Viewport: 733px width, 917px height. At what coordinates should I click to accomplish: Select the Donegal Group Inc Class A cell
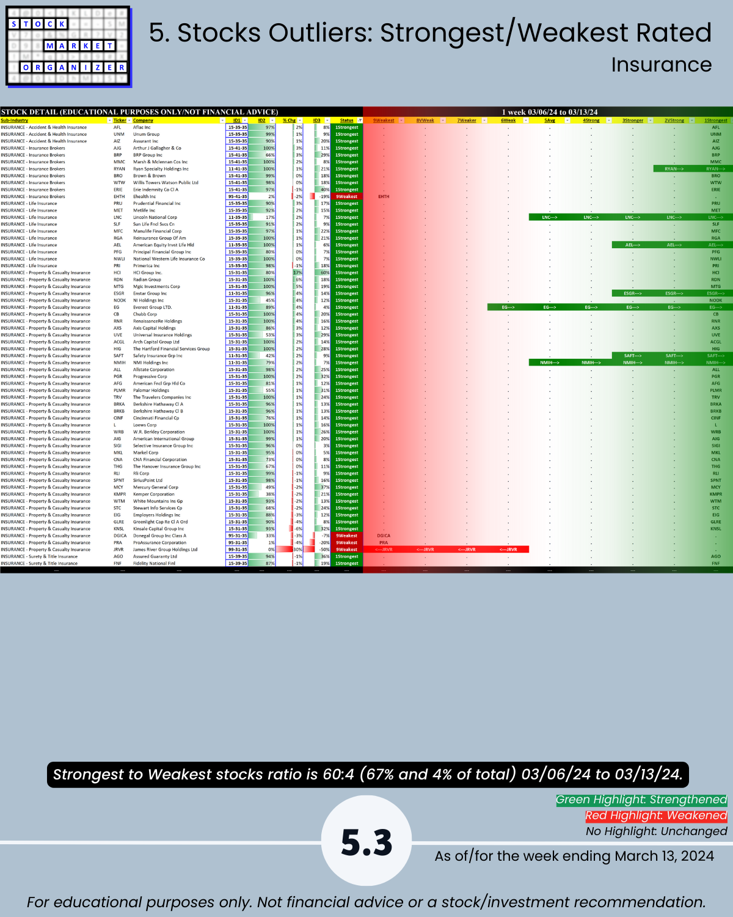pyautogui.click(x=160, y=536)
